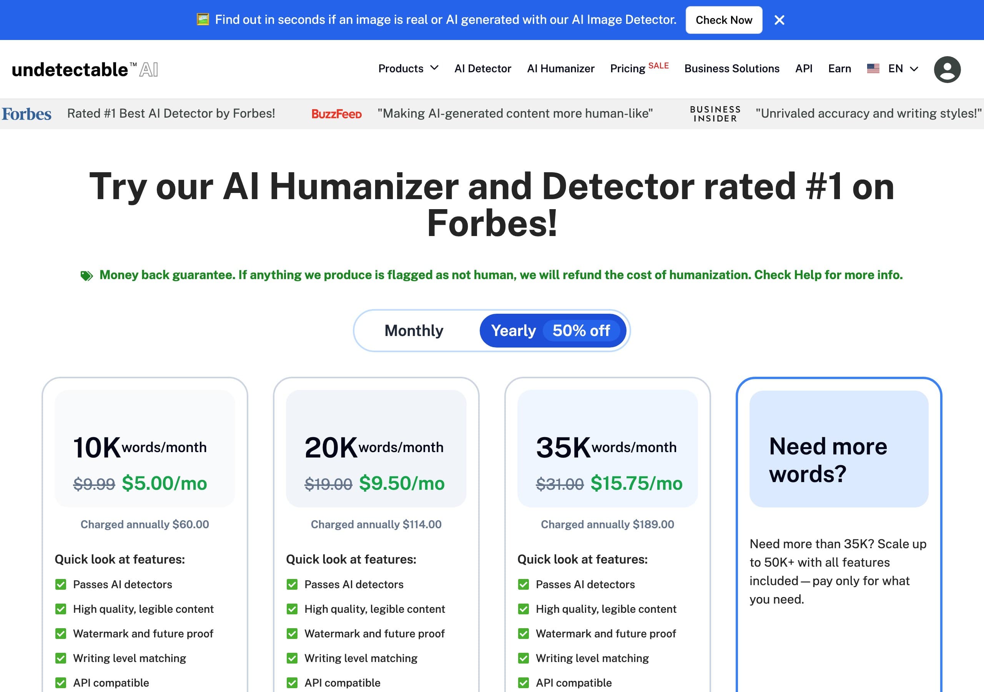Click the strikethrough $9.99 price
The image size is (984, 692).
click(94, 484)
